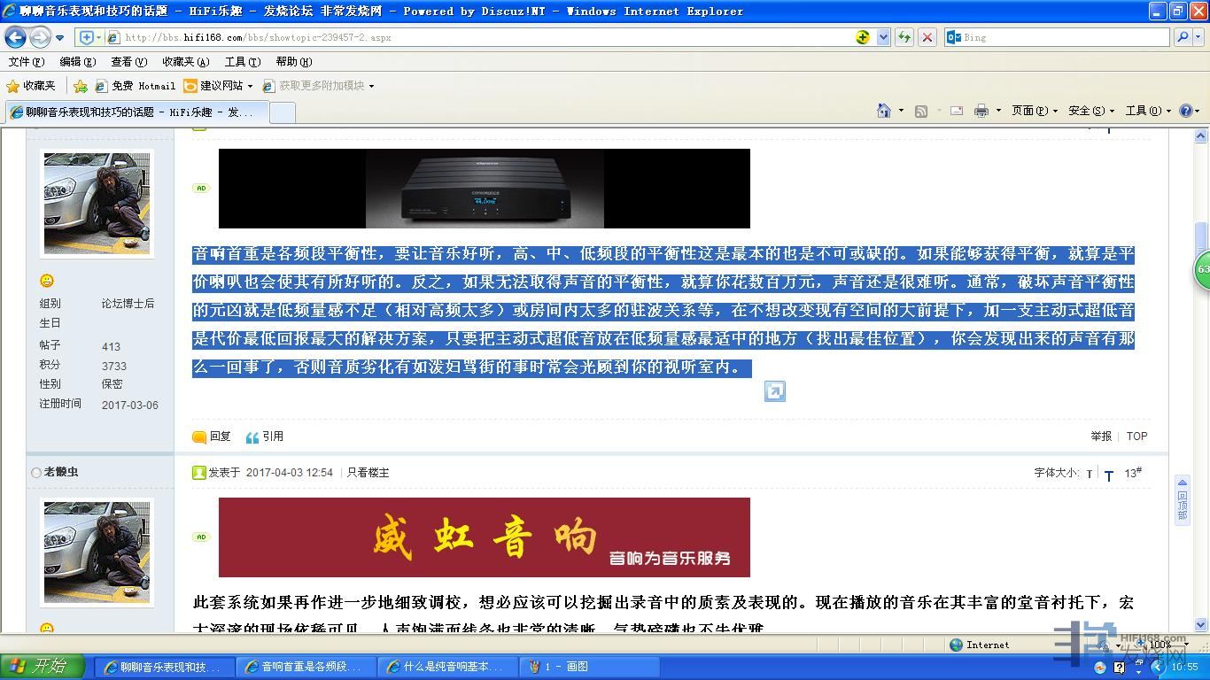Stop loading with the red X button
Screen dimensions: 1210x680
(x=927, y=37)
